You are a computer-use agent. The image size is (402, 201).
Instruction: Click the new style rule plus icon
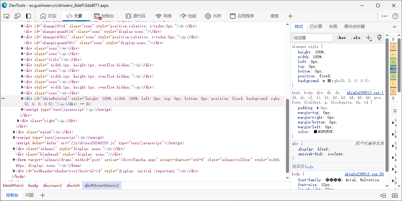coord(368,38)
